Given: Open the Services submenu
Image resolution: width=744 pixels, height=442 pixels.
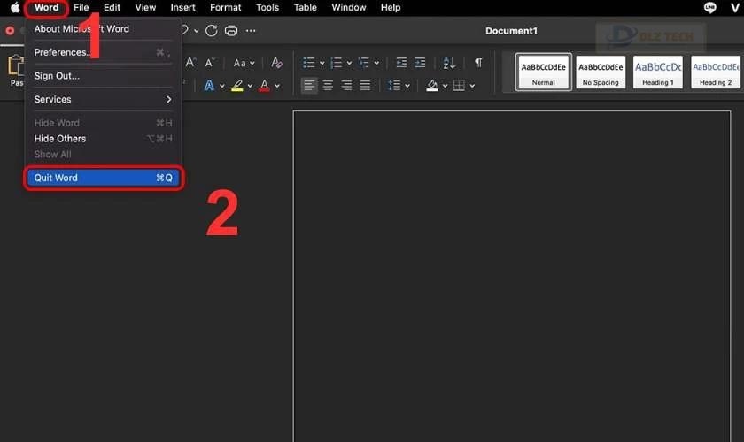Looking at the screenshot, I should (x=104, y=100).
